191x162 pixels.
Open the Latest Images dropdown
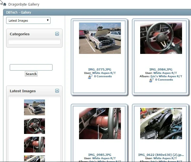pyautogui.click(x=28, y=21)
